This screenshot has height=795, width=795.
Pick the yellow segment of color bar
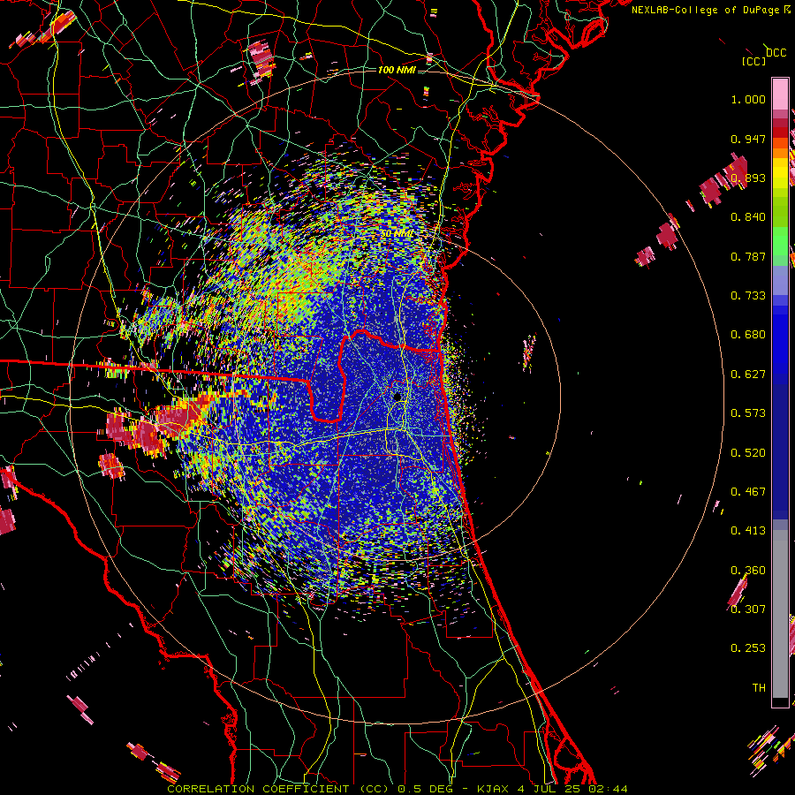point(780,174)
